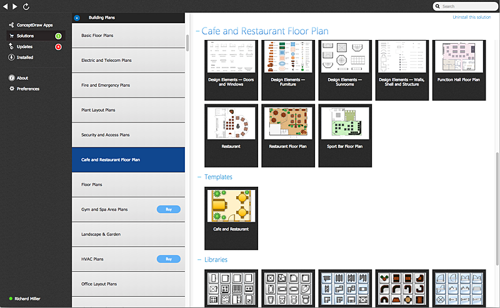Click the Richard Miller user name

coord(27,299)
